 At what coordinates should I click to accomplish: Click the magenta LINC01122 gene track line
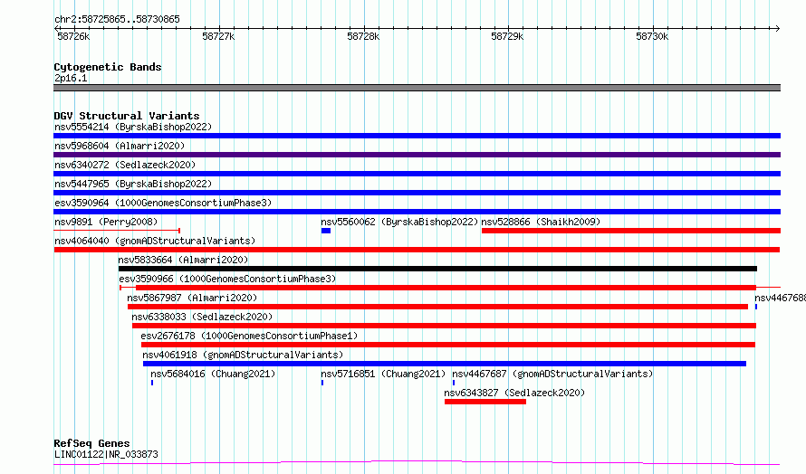pyautogui.click(x=417, y=463)
